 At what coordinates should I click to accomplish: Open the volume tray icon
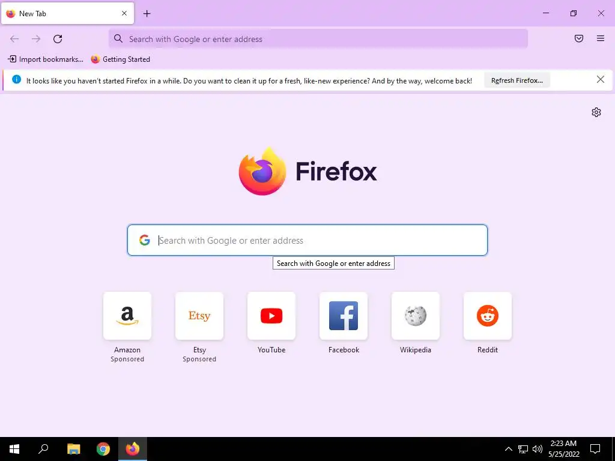tap(538, 449)
